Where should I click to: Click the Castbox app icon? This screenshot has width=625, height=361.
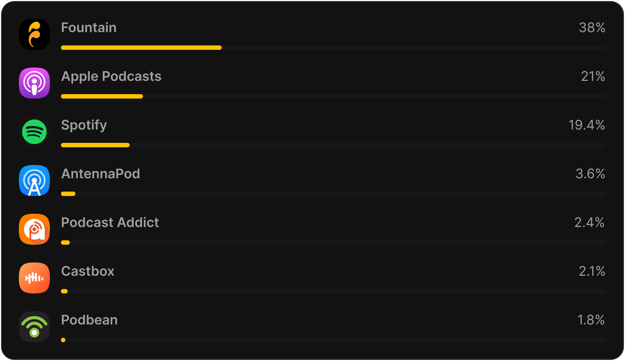click(34, 278)
